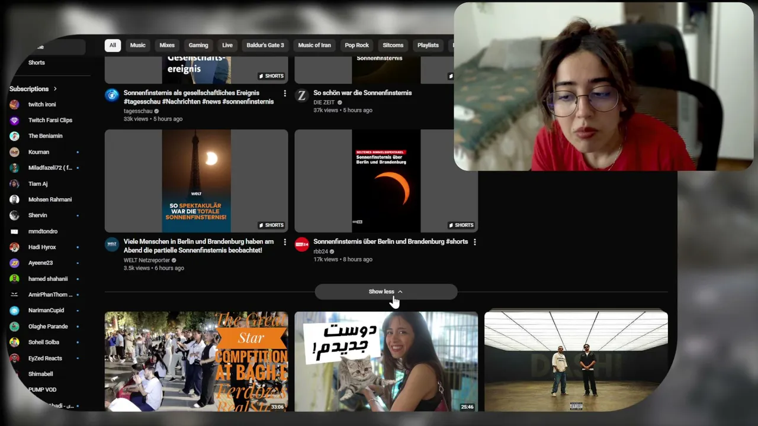Viewport: 758px width, 426px height.
Task: Click the mmdtondro channel avatar
Action: coord(14,231)
